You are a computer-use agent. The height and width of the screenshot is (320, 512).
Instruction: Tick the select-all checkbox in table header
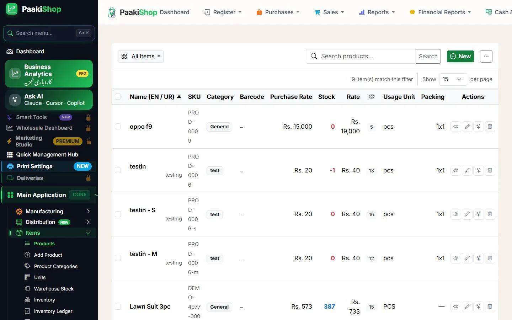pos(118,97)
